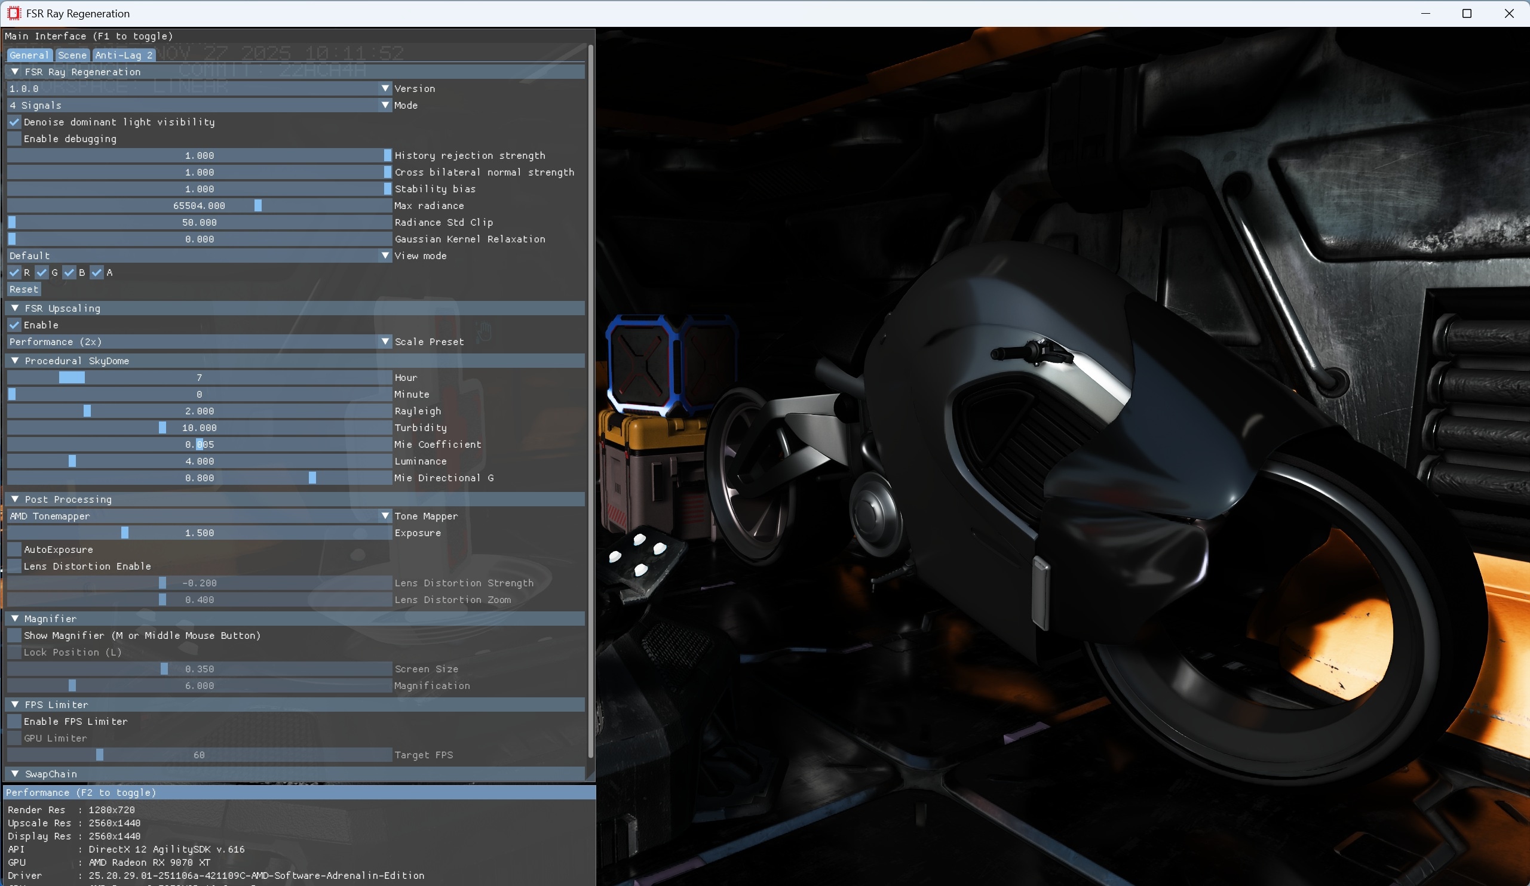Click the FSR Ray Regeneration app icon
This screenshot has height=886, width=1530.
click(13, 13)
